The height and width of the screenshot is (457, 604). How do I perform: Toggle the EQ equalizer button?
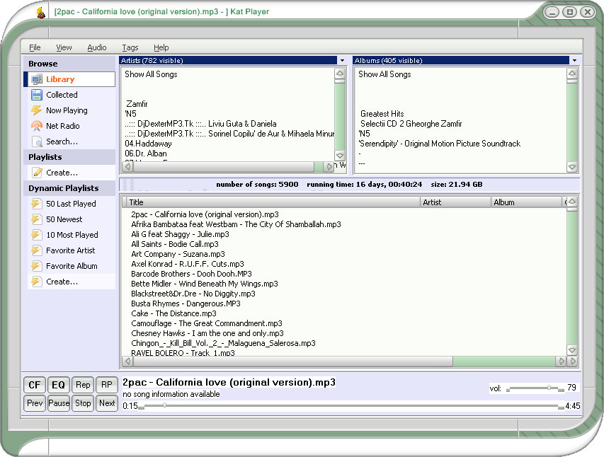[x=58, y=385]
